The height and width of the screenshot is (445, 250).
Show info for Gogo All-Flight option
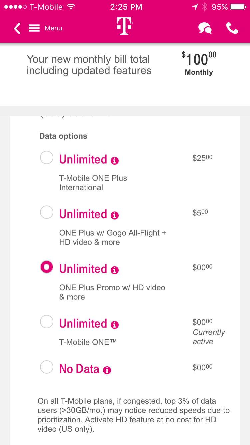[114, 215]
